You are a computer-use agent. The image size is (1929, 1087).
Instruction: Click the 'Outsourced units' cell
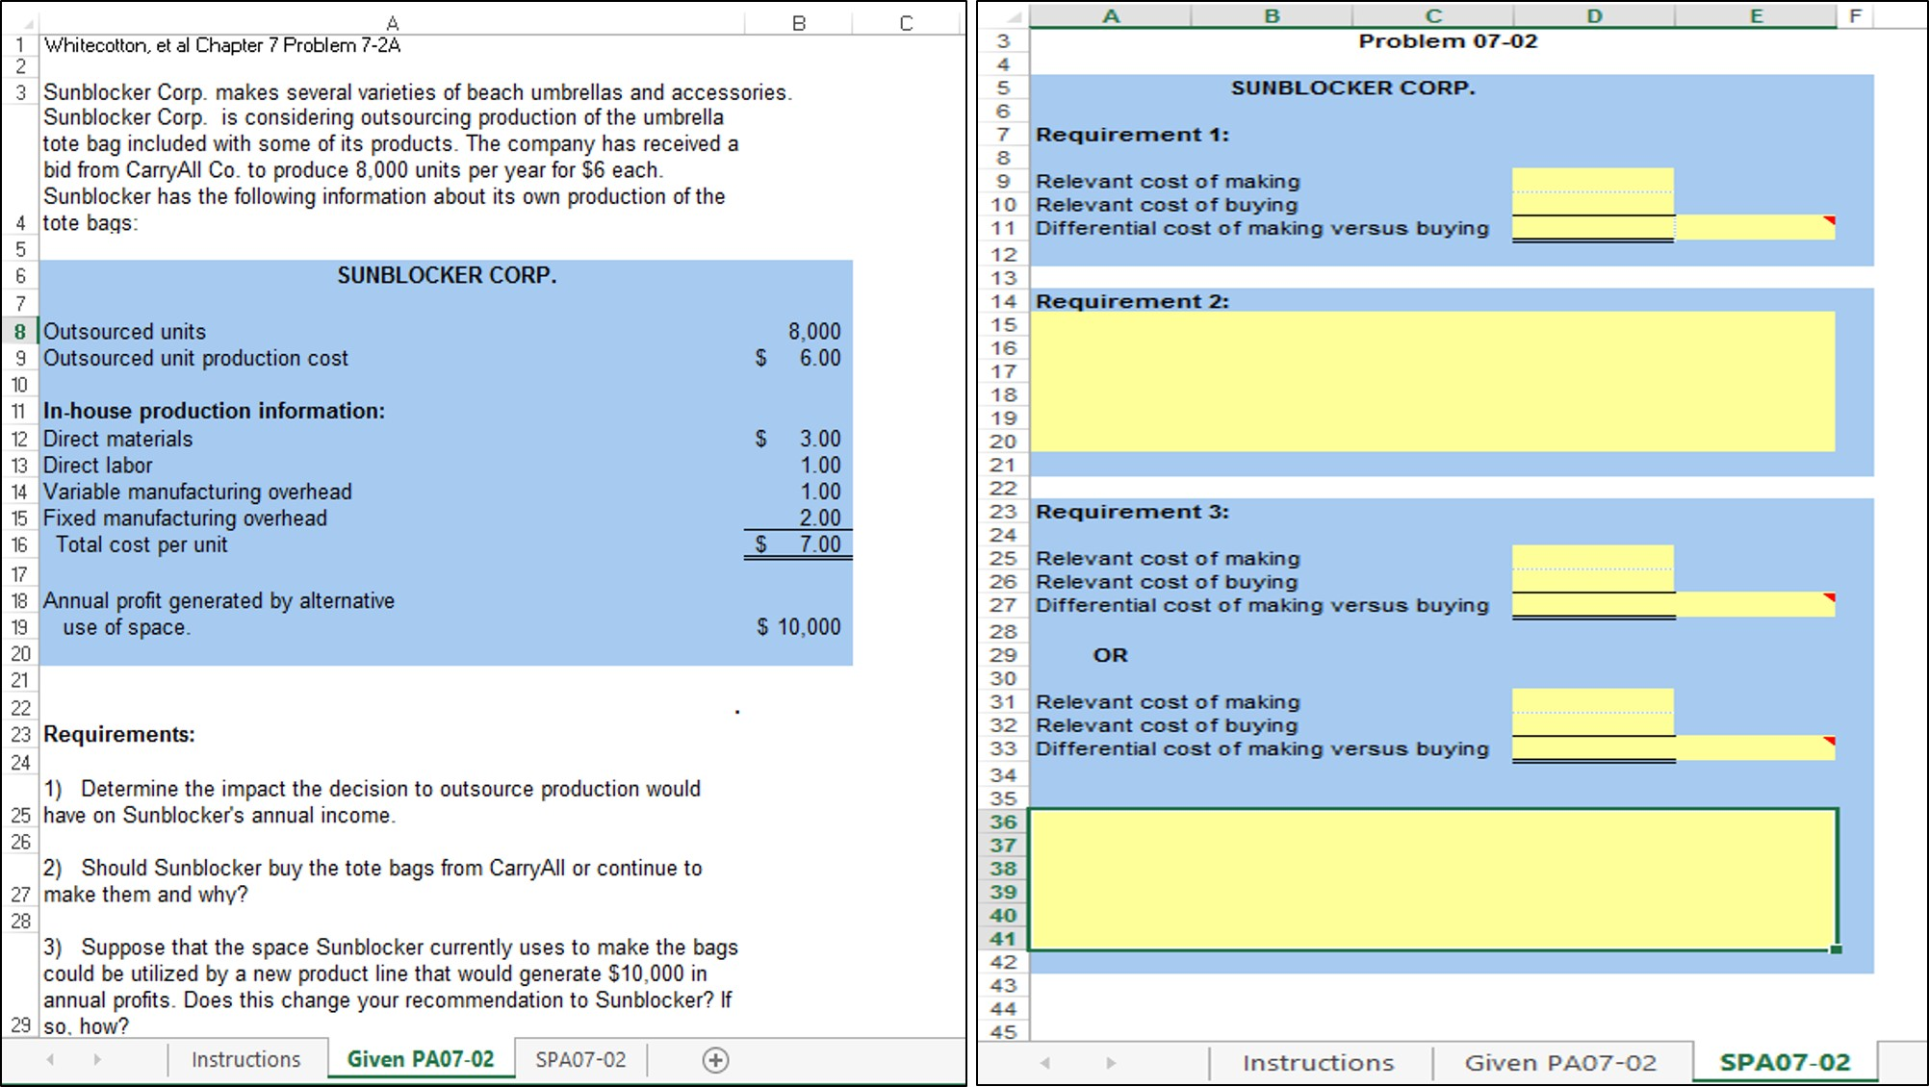[124, 331]
